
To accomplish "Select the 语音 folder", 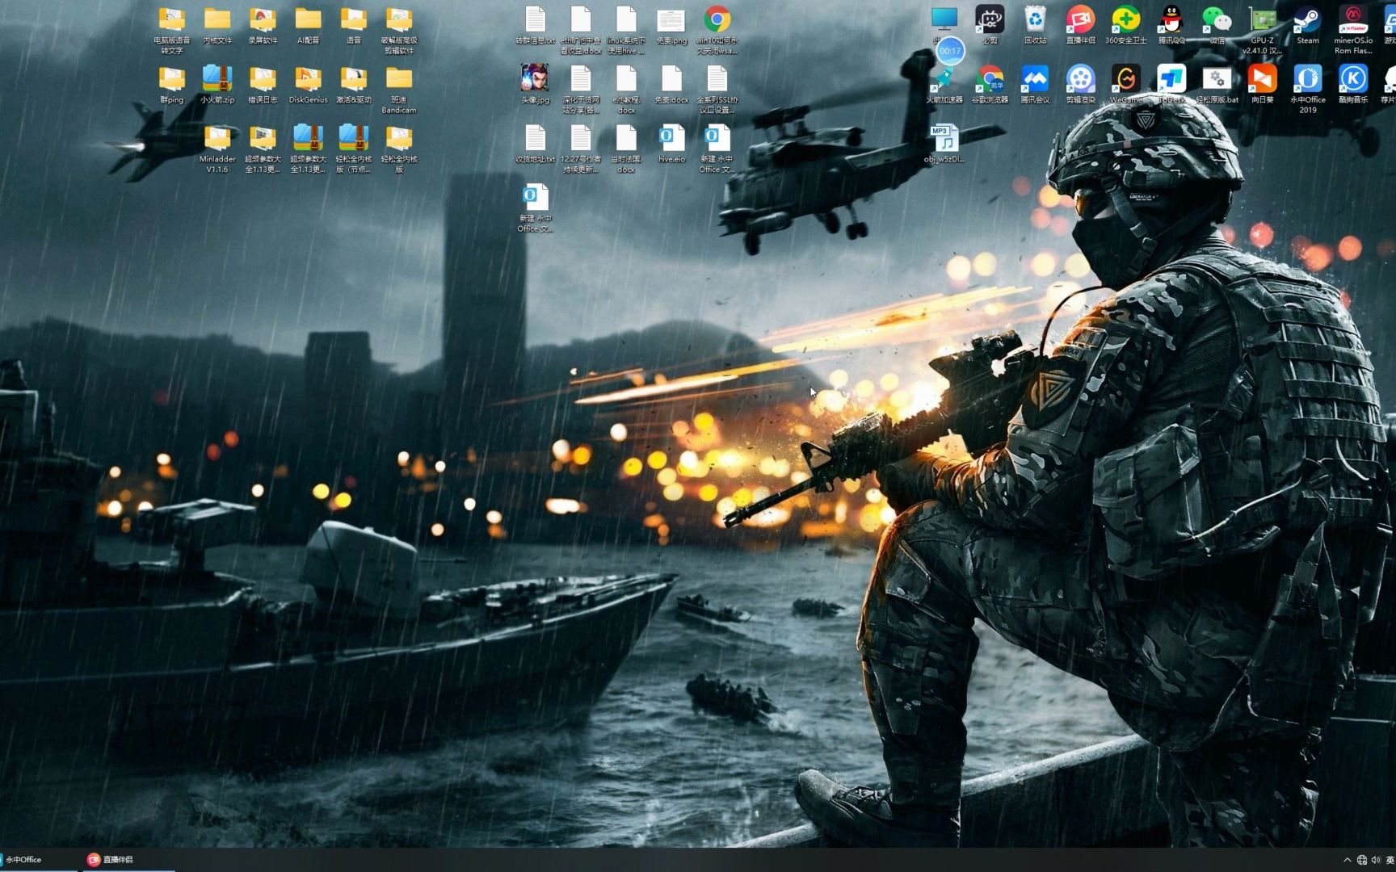I will [x=353, y=24].
